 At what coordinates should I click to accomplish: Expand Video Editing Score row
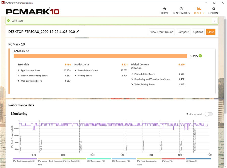tap(132, 84)
